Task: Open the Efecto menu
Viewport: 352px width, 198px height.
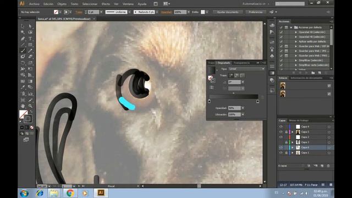Action: tap(106, 4)
